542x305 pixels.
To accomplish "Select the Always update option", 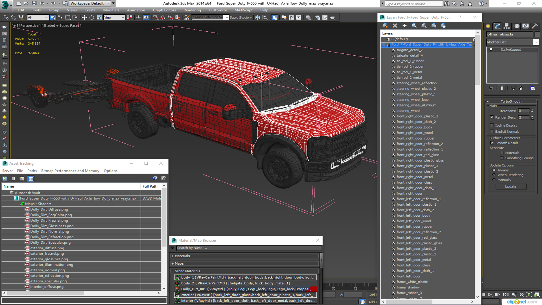I will [494, 170].
